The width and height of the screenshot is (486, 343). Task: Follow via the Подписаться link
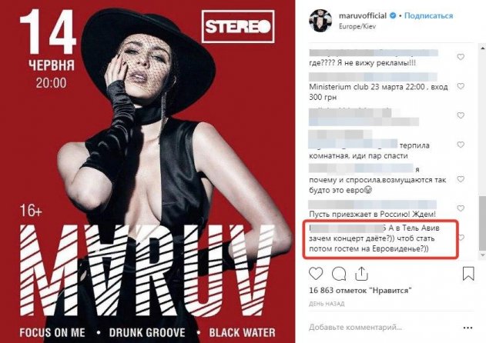pos(429,15)
